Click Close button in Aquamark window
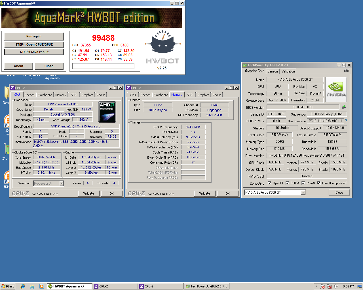Screen dimensions: 363x290 pyautogui.click(x=49, y=66)
